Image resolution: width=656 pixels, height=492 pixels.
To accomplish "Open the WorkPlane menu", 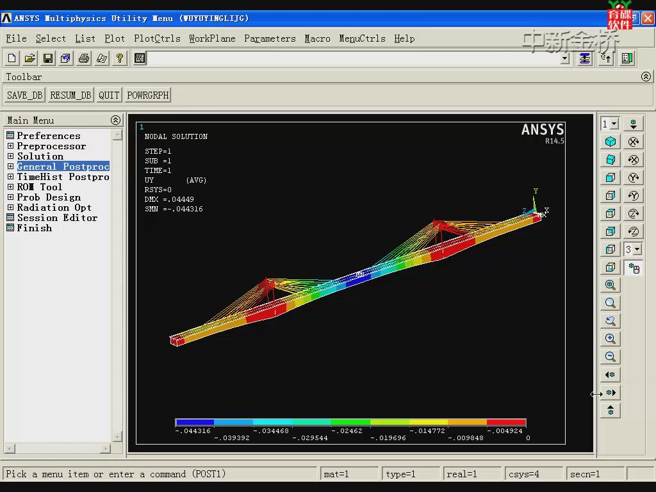I will click(x=212, y=38).
